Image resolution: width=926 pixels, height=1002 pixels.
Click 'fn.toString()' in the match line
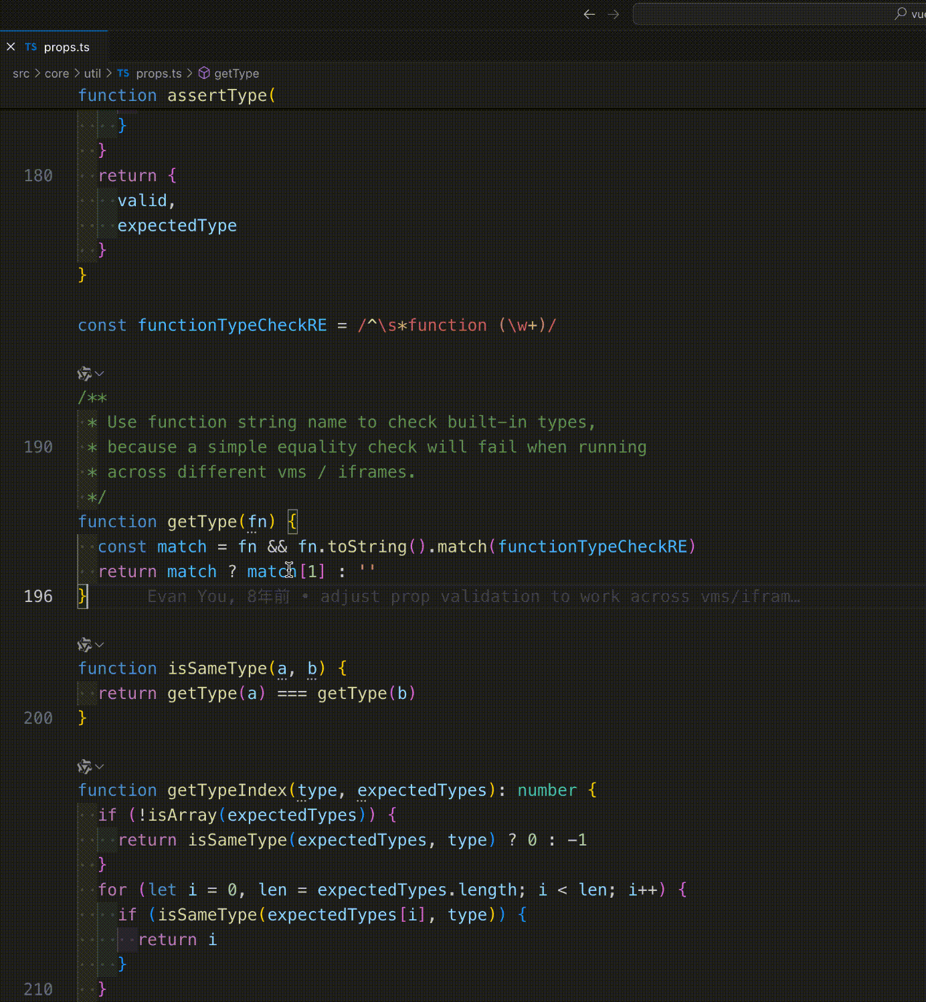coord(362,547)
